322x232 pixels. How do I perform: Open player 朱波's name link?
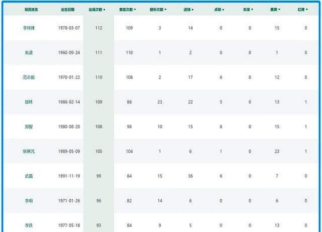(x=29, y=53)
